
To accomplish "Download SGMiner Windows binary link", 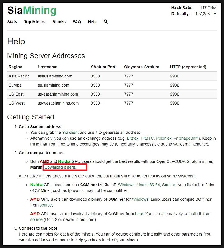I will pyautogui.click(x=140, y=199).
